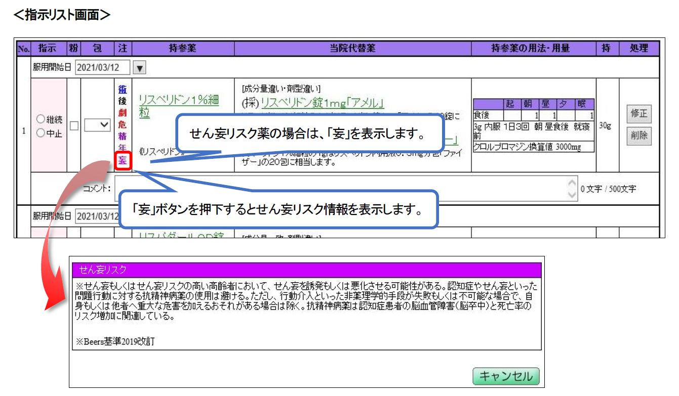This screenshot has width=679, height=396.
Task: Select the 継続 radio button
Action: [x=41, y=120]
